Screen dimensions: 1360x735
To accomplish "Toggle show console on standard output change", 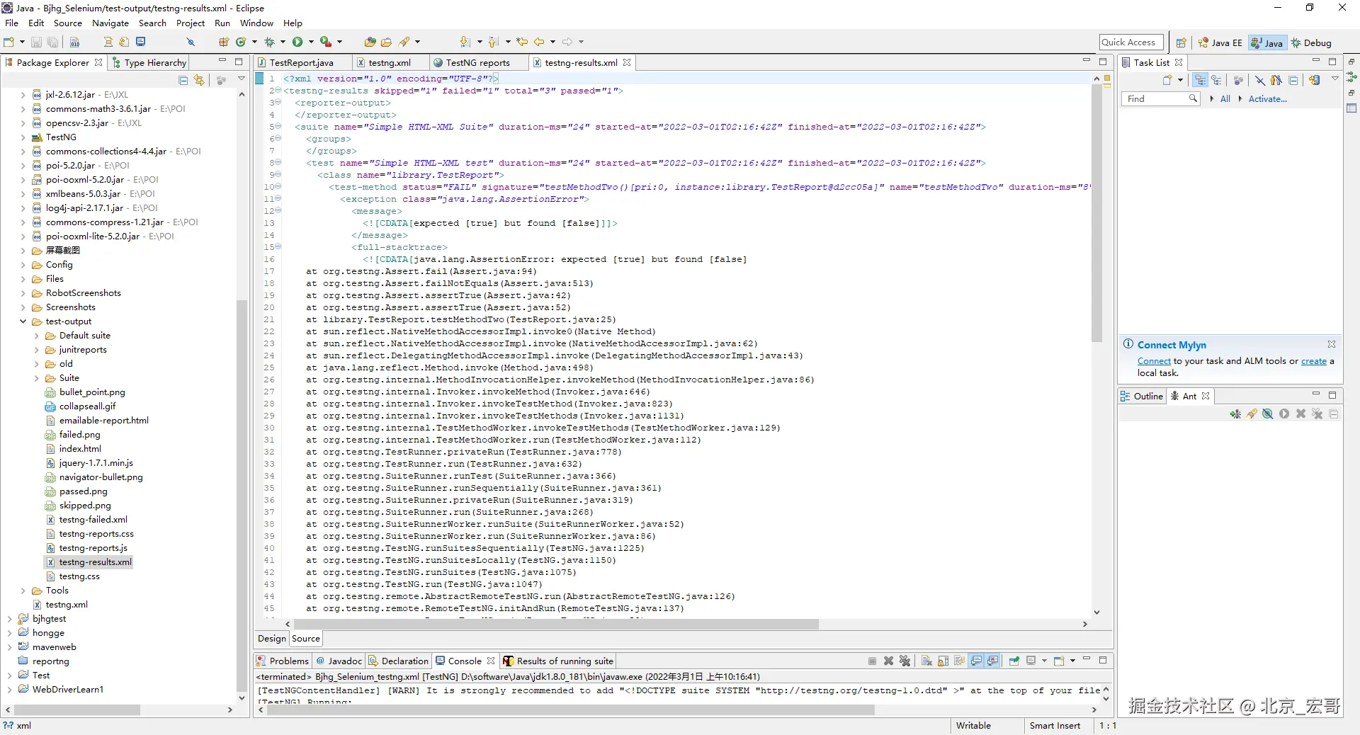I will (x=977, y=661).
